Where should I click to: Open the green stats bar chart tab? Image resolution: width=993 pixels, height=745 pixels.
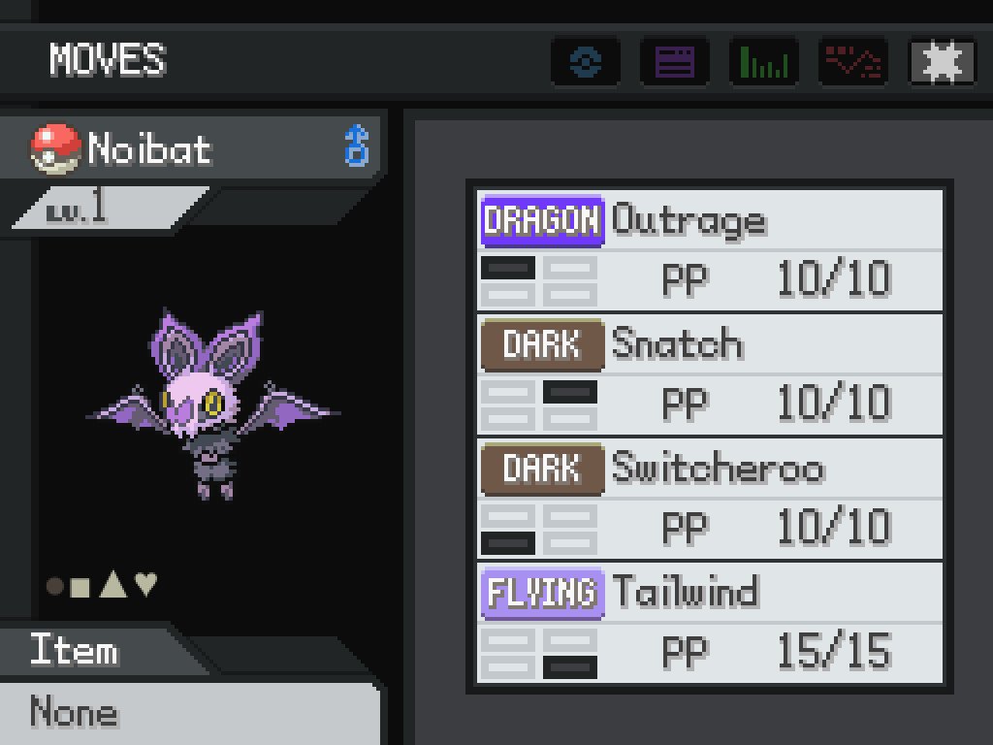(764, 62)
